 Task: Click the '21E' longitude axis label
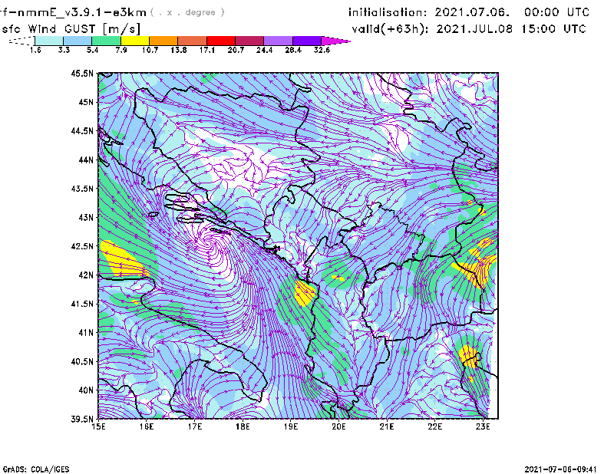click(x=387, y=426)
